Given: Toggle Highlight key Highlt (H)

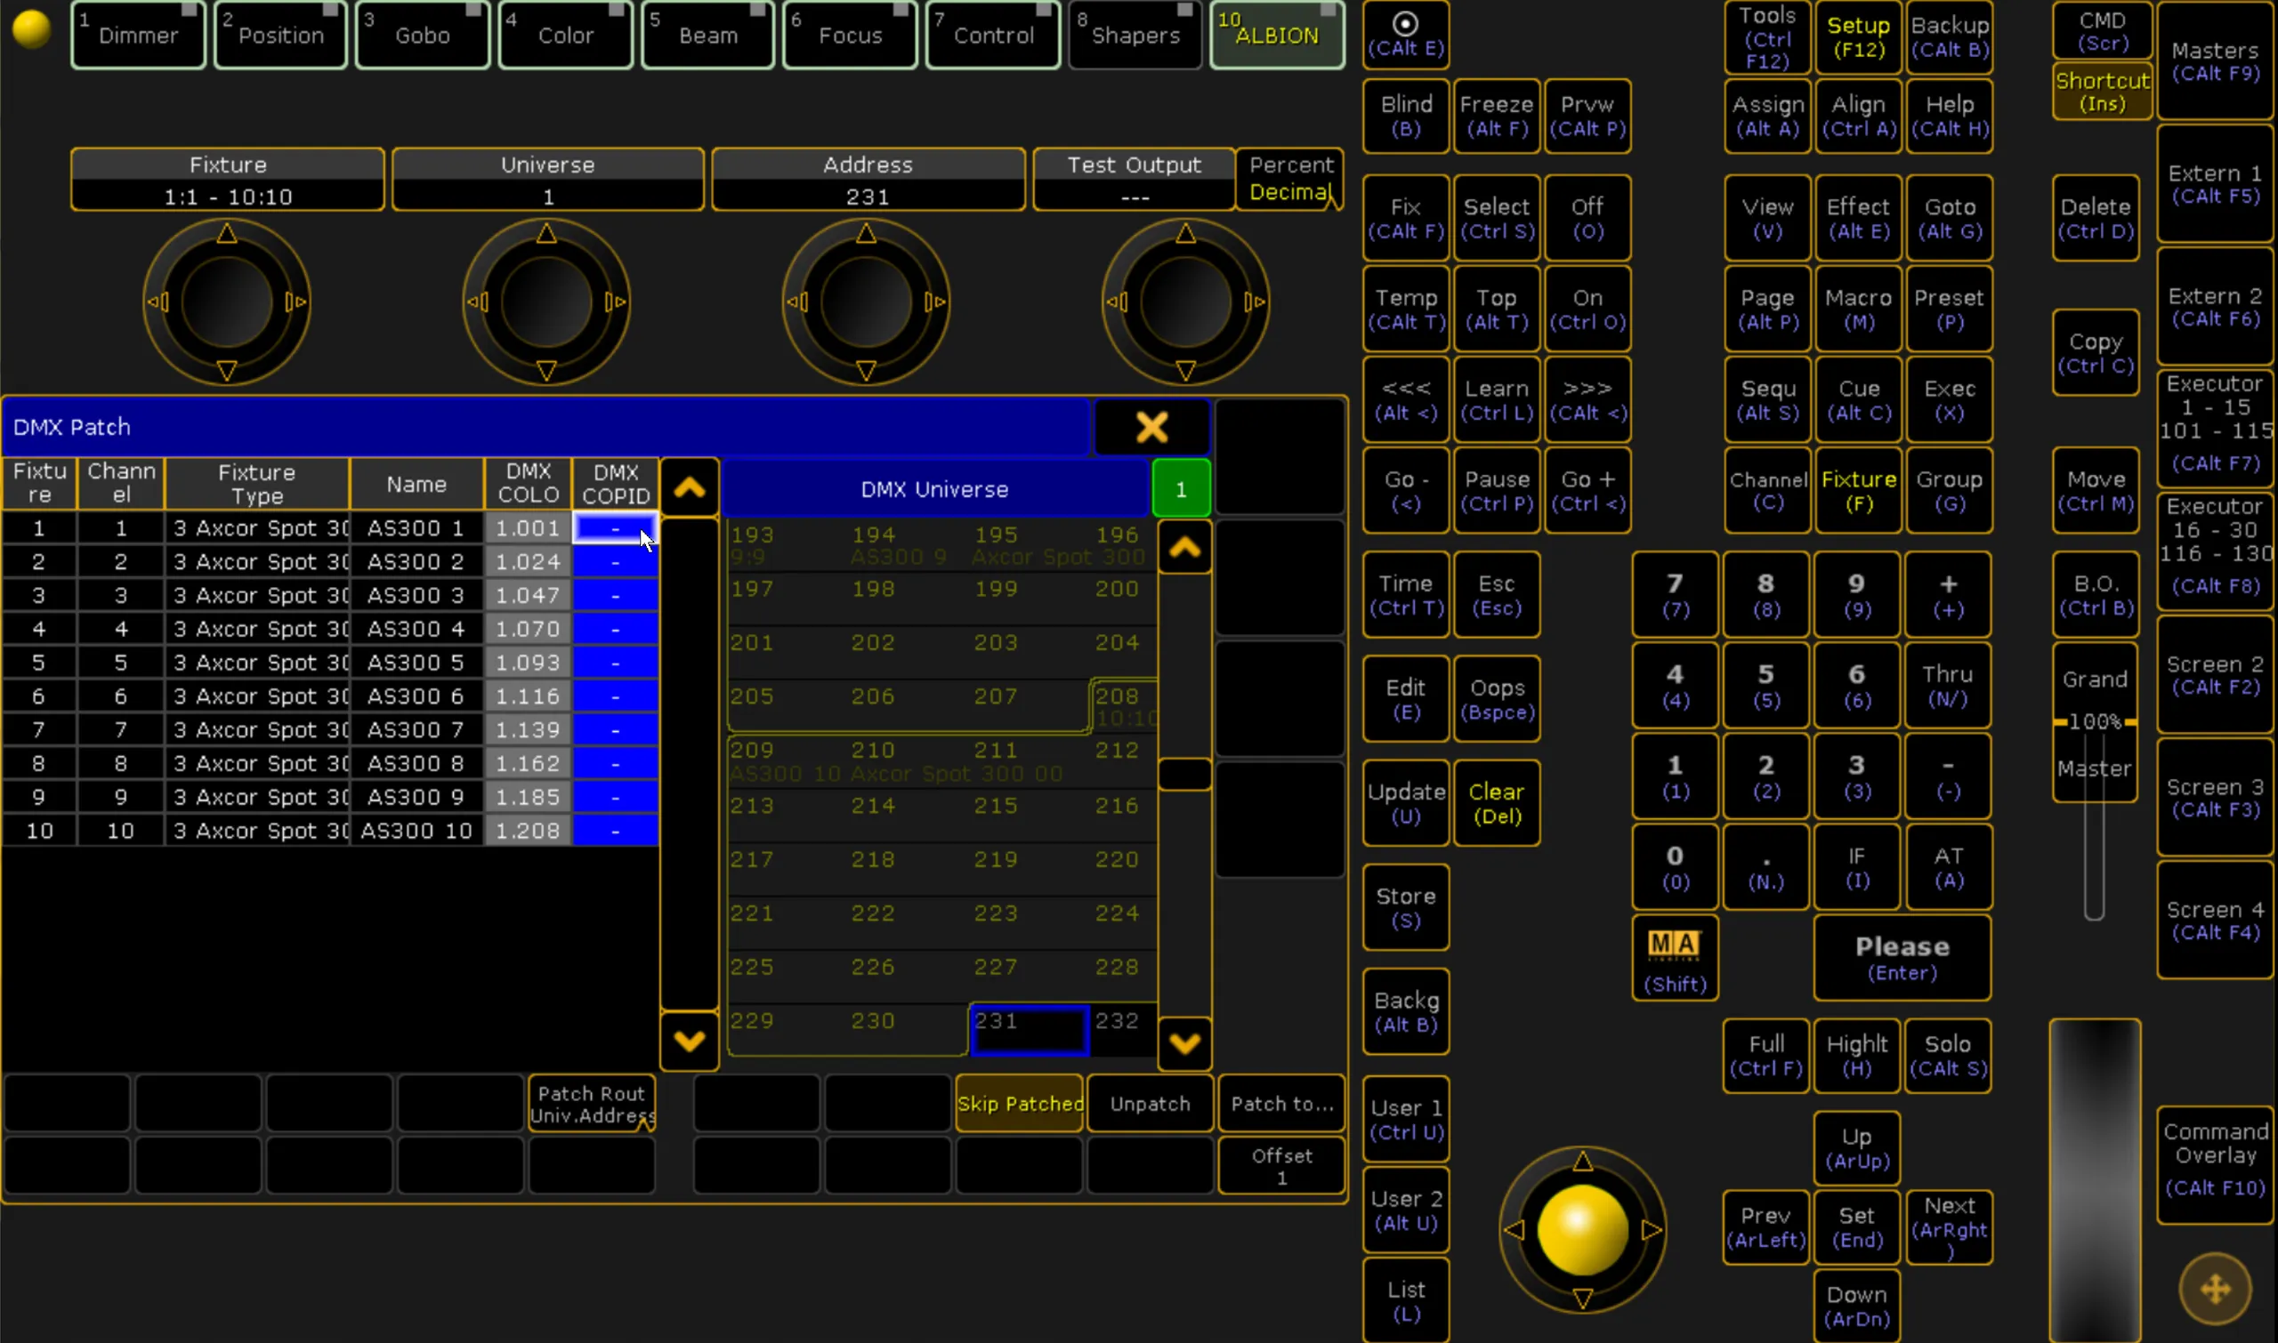Looking at the screenshot, I should 1857,1056.
